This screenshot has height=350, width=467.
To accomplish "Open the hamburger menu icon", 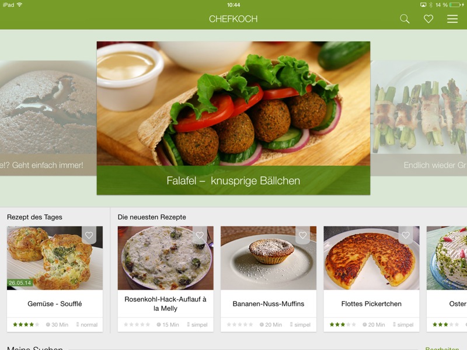I will pyautogui.click(x=452, y=19).
